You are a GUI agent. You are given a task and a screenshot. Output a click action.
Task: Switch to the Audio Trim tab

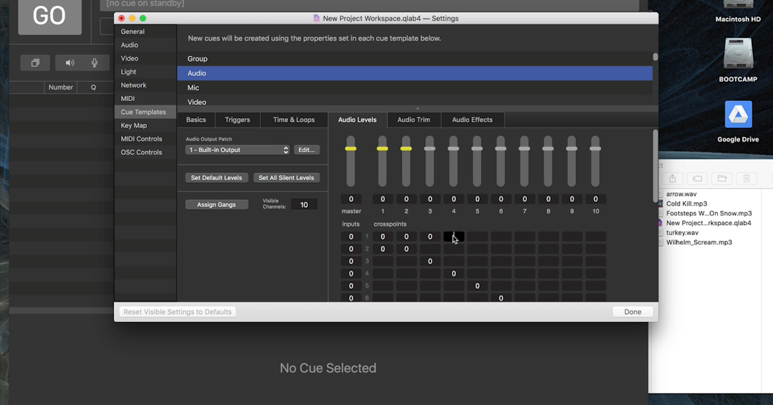coord(414,120)
